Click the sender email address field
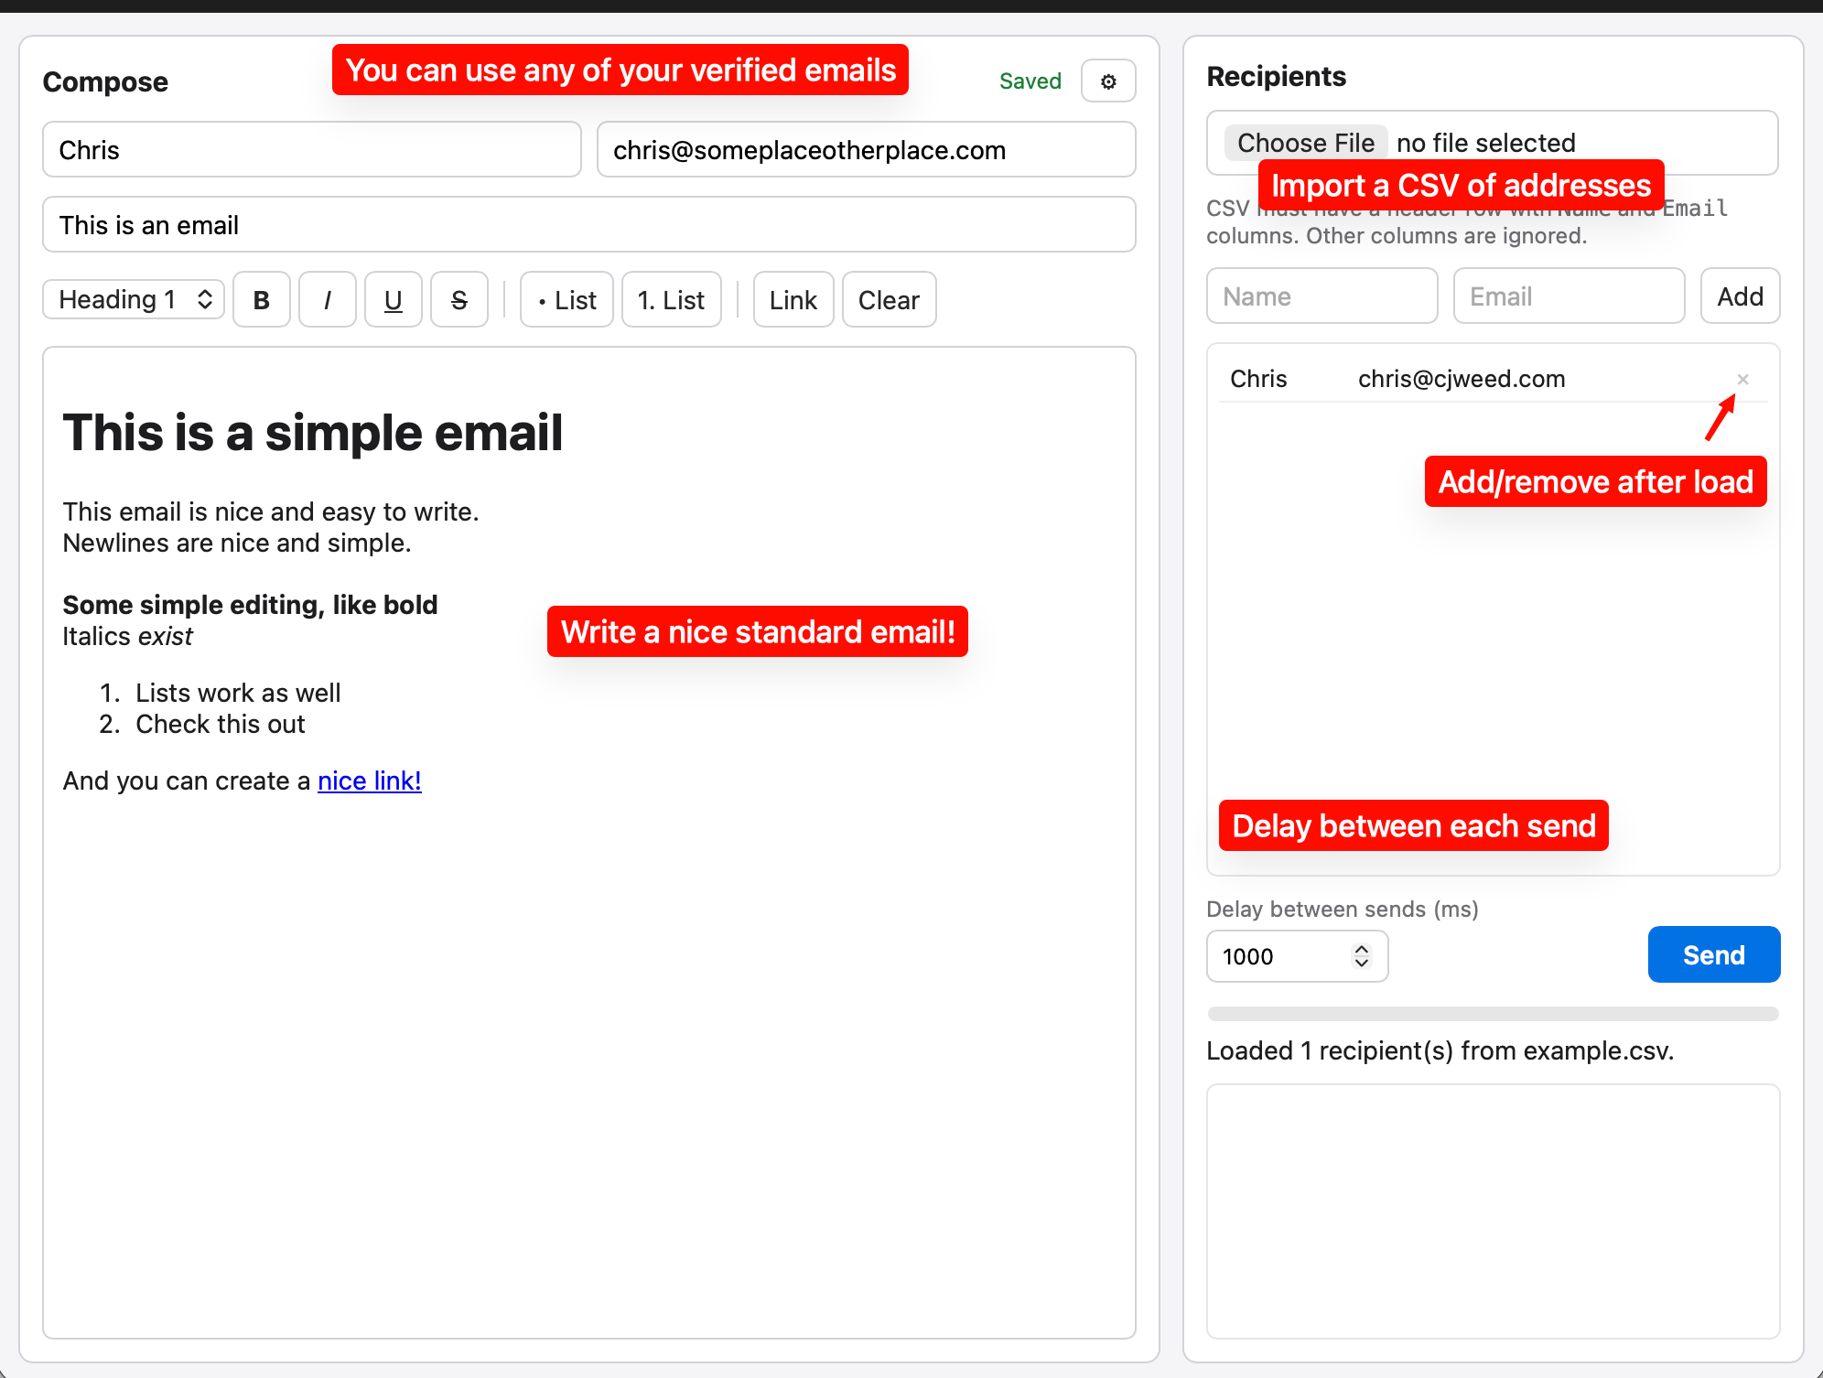Viewport: 1823px width, 1378px height. (x=867, y=149)
